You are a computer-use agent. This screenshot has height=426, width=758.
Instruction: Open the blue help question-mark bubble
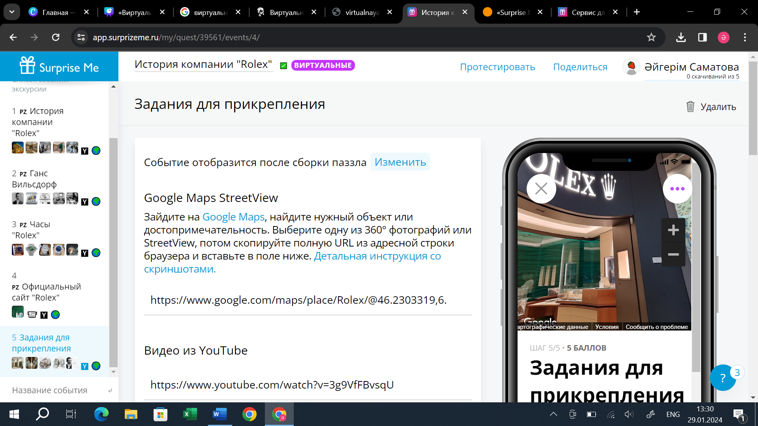(722, 378)
